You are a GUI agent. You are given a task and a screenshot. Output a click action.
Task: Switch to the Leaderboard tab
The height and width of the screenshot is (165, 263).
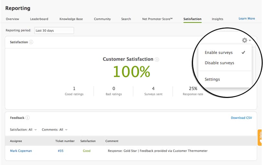click(x=39, y=19)
